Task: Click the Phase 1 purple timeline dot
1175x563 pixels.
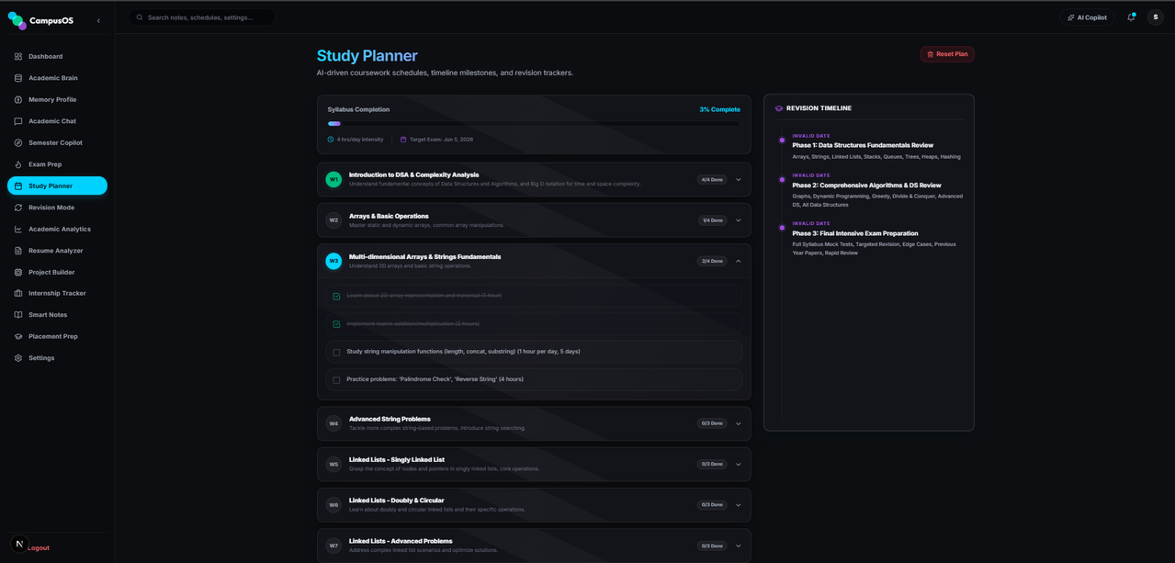Action: [782, 141]
